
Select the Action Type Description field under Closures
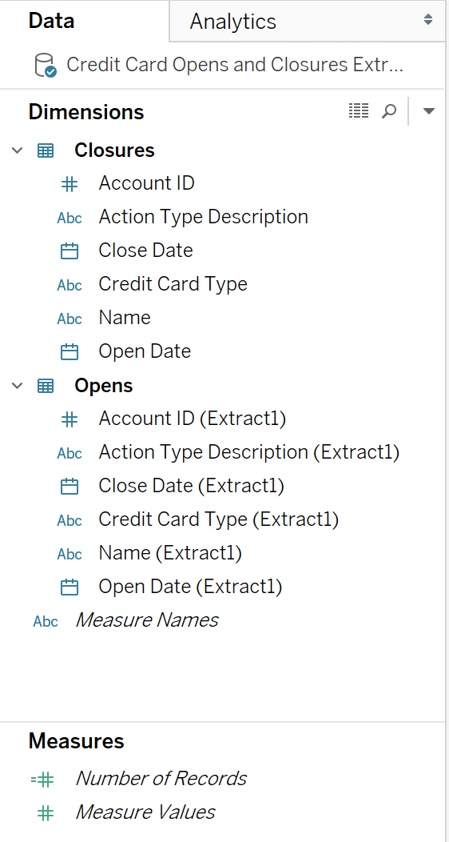204,217
